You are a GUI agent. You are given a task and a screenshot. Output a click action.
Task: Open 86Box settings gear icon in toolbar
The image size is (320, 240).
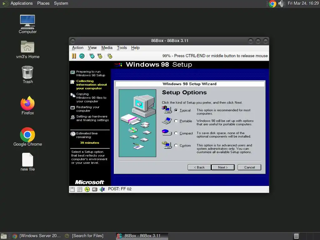point(110,56)
